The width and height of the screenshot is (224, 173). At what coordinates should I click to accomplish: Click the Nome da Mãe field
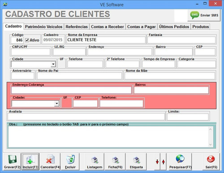170,76
